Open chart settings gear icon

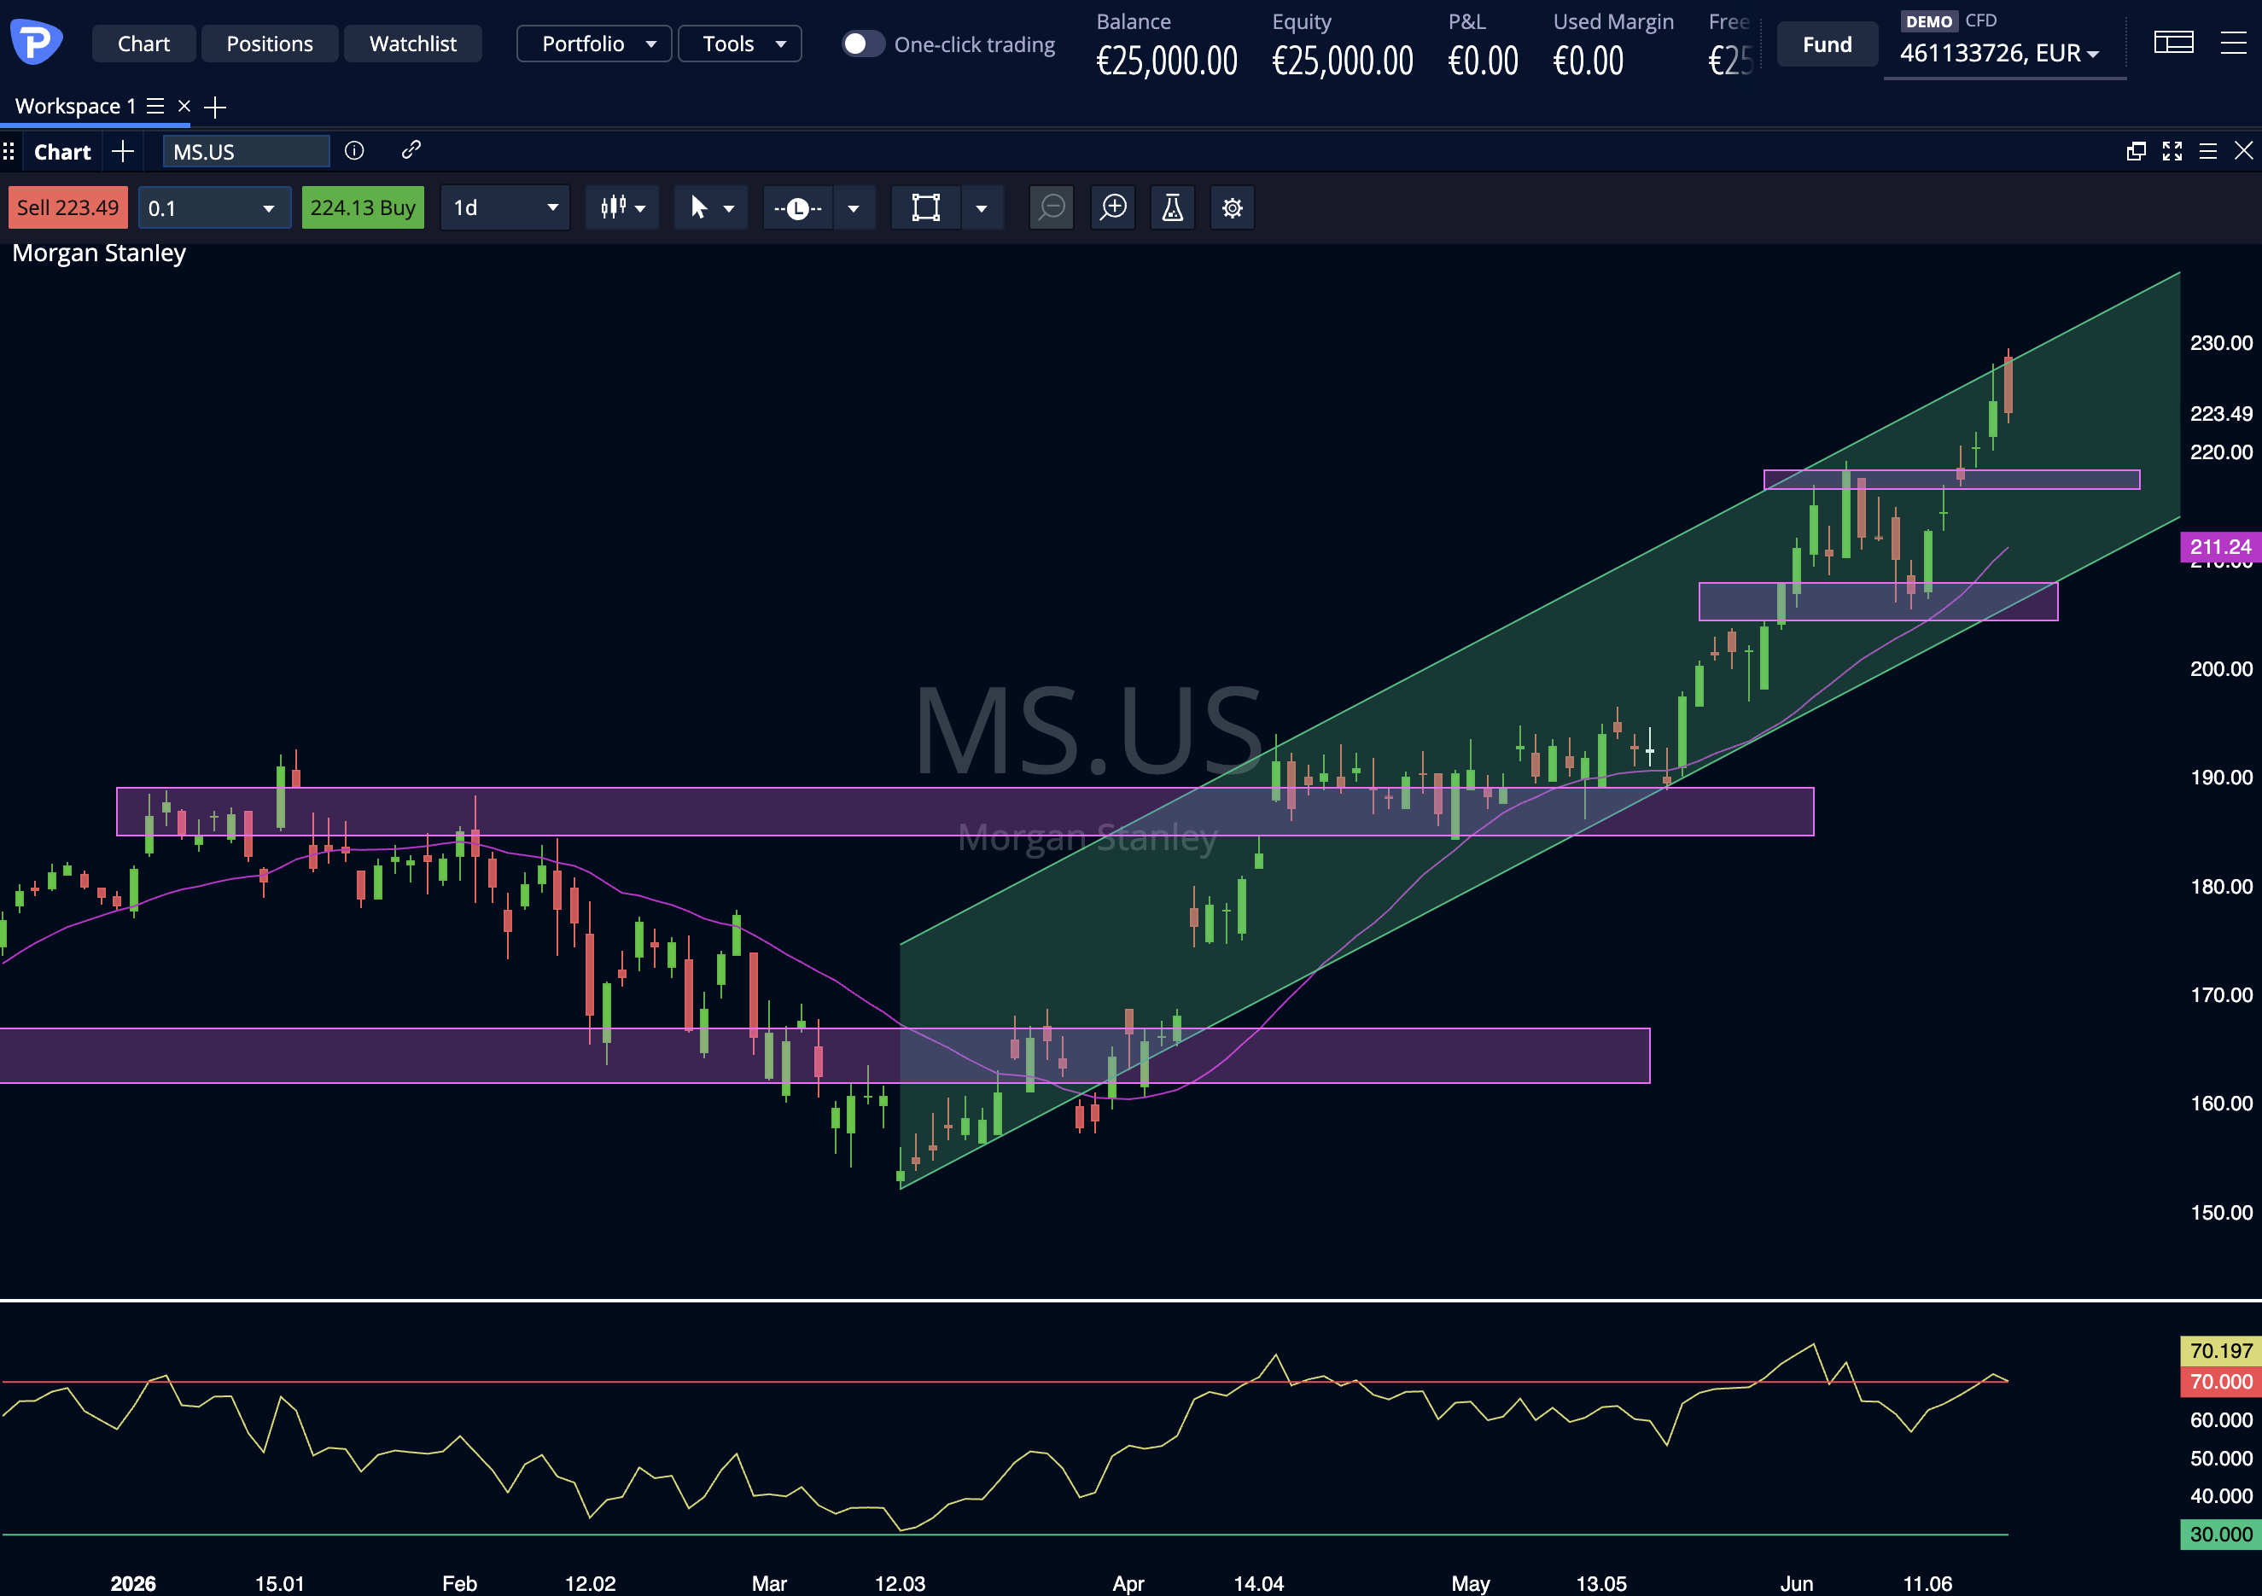[x=1233, y=208]
